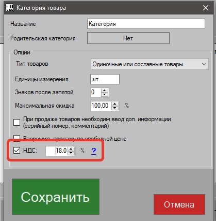Lower the НДС rate with down arrow
This screenshot has height=221, width=216.
71,153
